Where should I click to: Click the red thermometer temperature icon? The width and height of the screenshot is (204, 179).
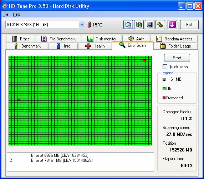click(90, 25)
